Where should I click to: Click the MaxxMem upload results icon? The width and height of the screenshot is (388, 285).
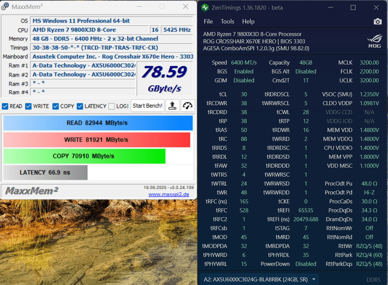[x=172, y=106]
